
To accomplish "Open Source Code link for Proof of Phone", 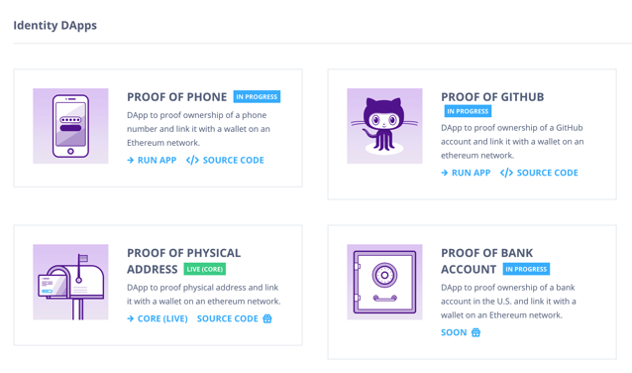I will point(234,161).
